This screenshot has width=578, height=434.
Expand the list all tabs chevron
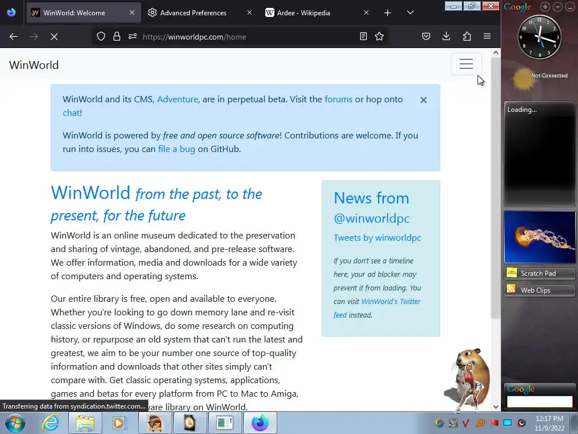point(410,12)
